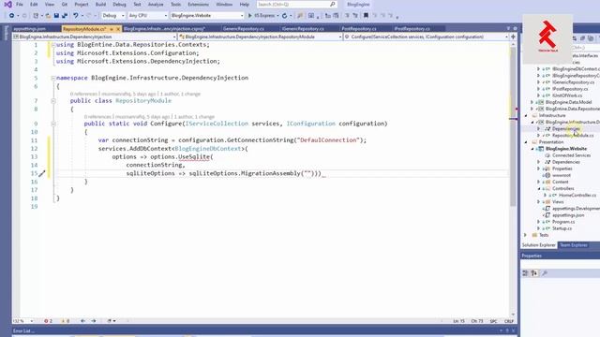Click the New Project icon in toolbar
Screen dimensions: 600x337
coord(36,16)
